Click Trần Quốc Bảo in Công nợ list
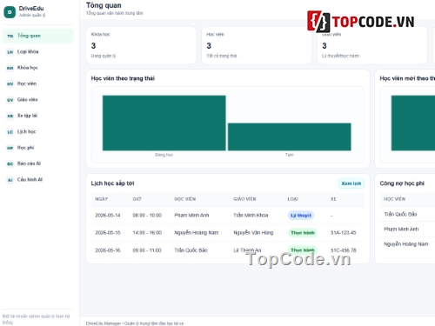This screenshot has width=435, height=326. point(400,214)
